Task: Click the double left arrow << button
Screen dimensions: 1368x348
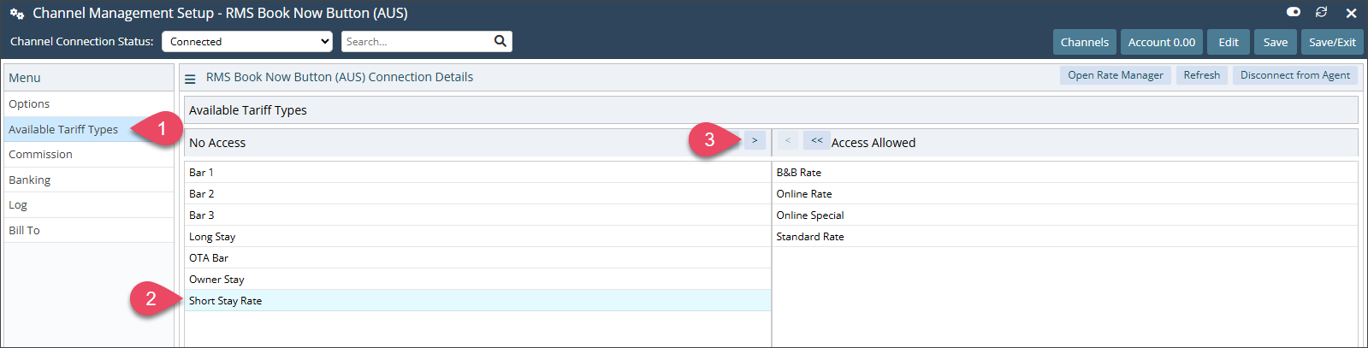Action: (x=816, y=140)
